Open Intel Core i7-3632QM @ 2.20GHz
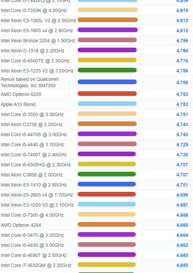Screen dimensions: 193x273 coord(36,266)
